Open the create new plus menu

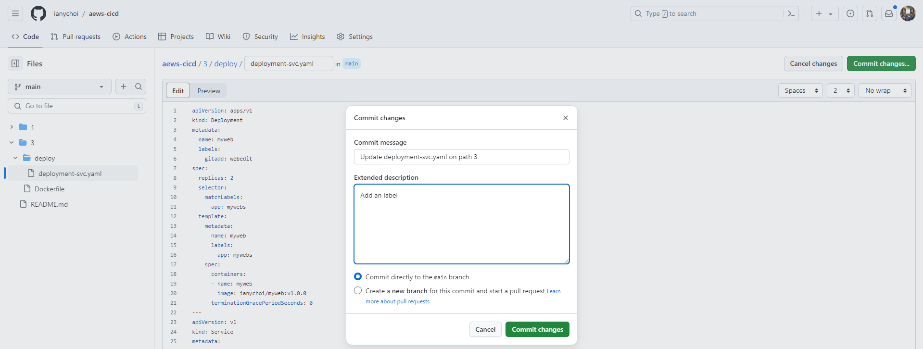(x=824, y=13)
